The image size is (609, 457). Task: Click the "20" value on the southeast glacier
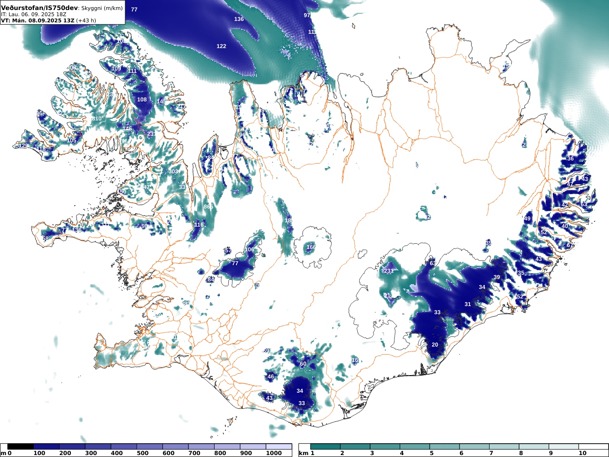point(435,345)
